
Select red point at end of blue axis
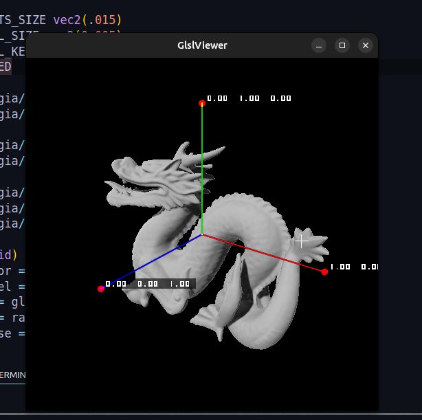coord(101,289)
